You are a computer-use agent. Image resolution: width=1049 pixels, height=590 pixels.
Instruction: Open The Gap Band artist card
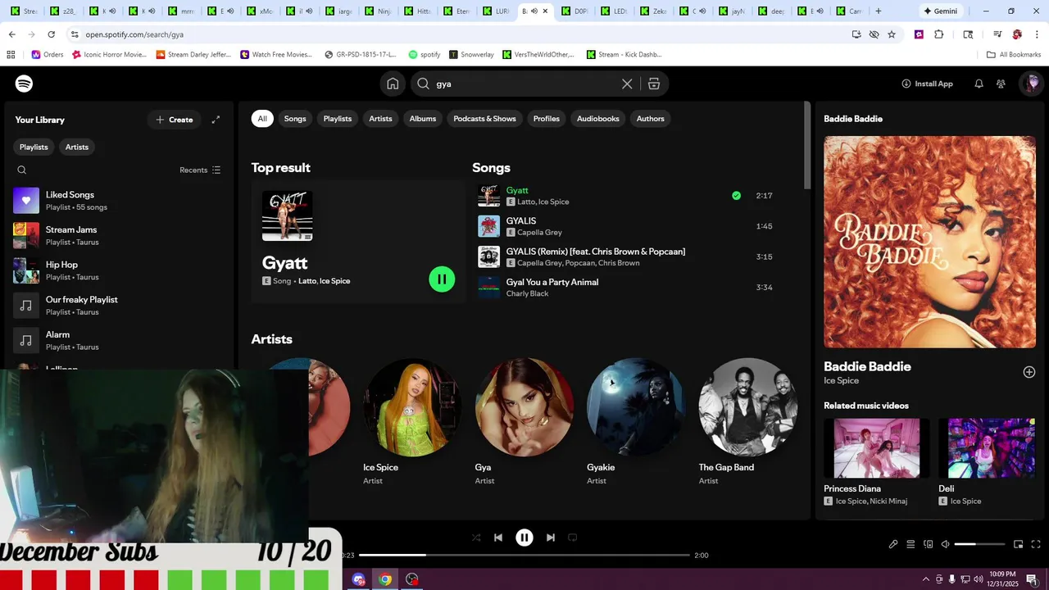tap(747, 422)
